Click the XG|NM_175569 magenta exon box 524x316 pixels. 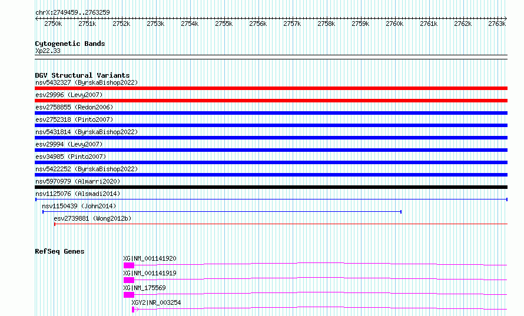[129, 295]
